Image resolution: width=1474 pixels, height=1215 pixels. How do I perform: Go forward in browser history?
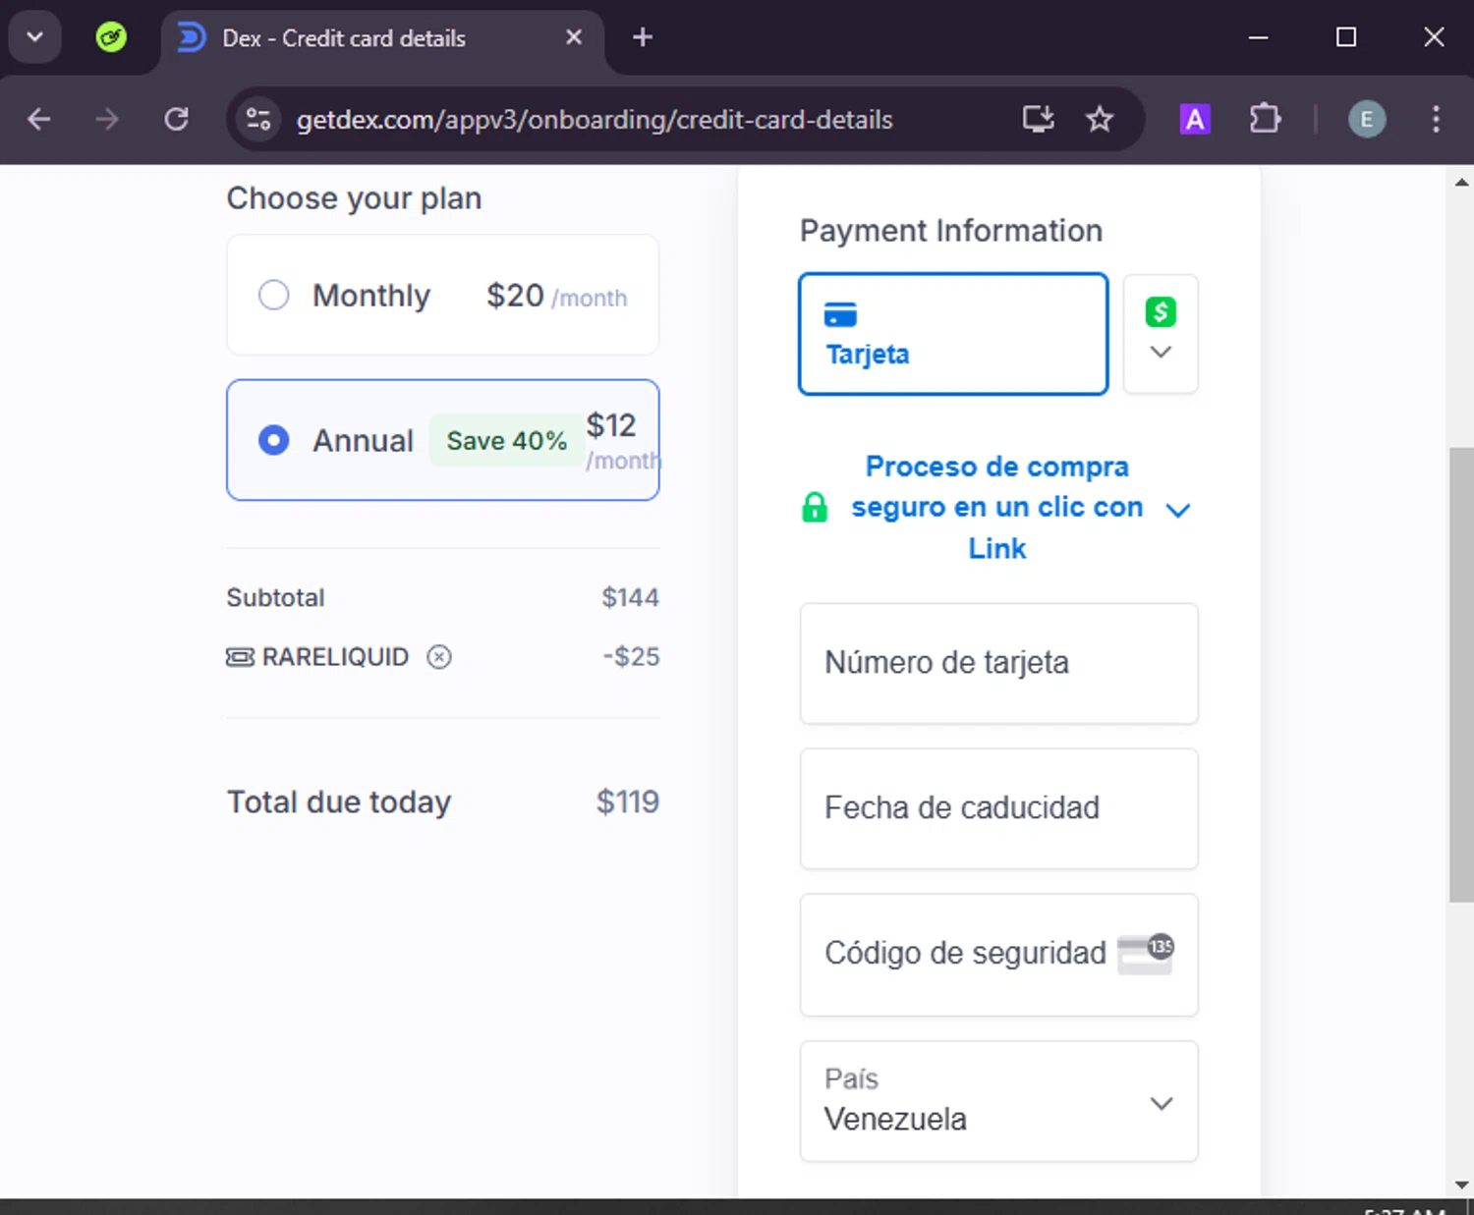[x=107, y=120]
